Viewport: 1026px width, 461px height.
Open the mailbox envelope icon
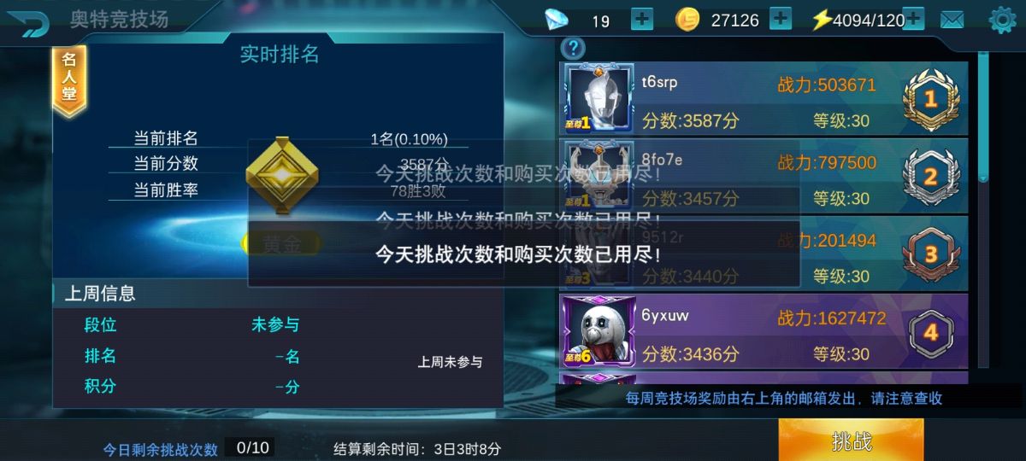952,20
